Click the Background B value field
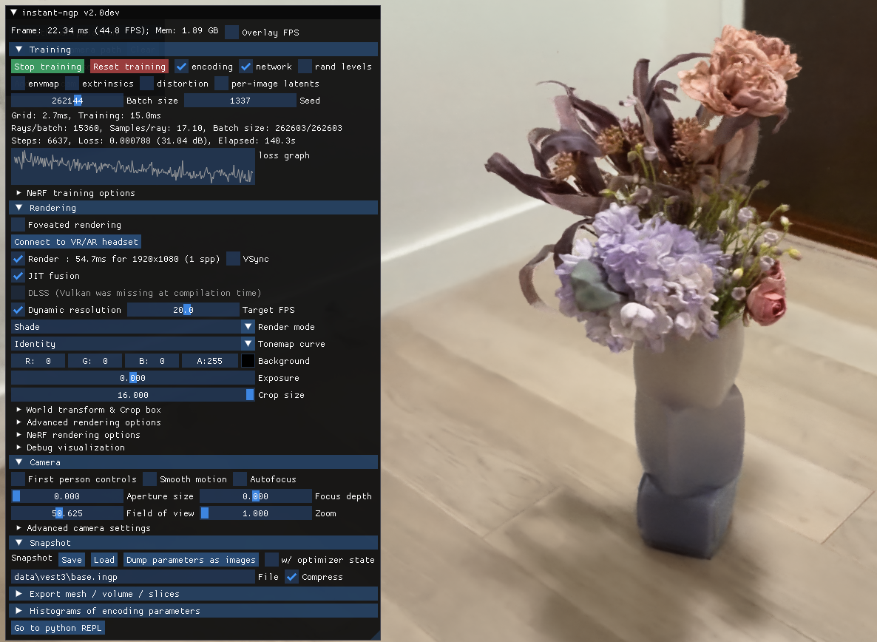877x642 pixels. (x=152, y=361)
